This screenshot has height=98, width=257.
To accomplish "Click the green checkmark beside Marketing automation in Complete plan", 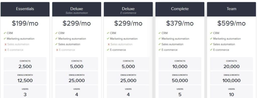I will pyautogui.click(x=159, y=39).
